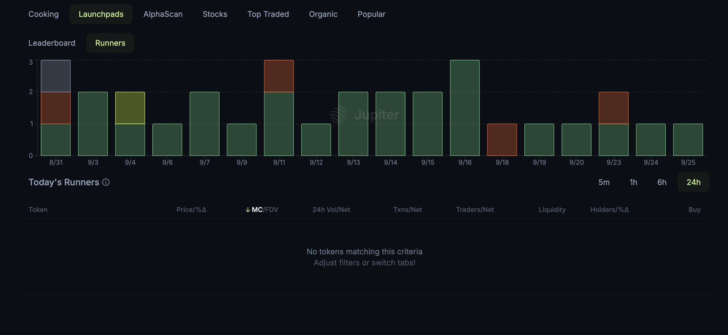Select the Stocks tab
The height and width of the screenshot is (335, 728).
215,14
